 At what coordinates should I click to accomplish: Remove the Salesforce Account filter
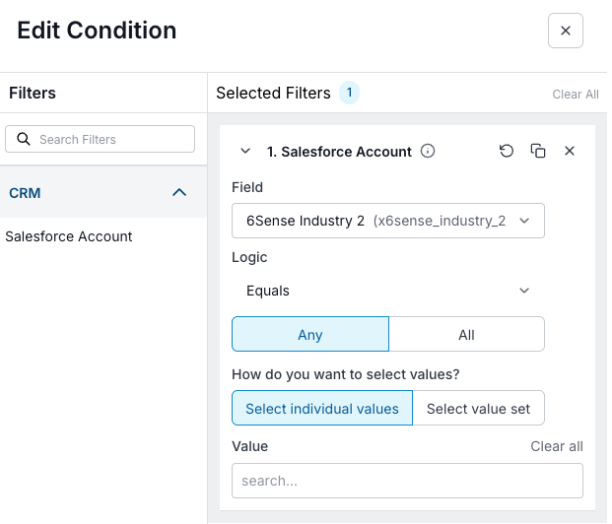pyautogui.click(x=570, y=151)
